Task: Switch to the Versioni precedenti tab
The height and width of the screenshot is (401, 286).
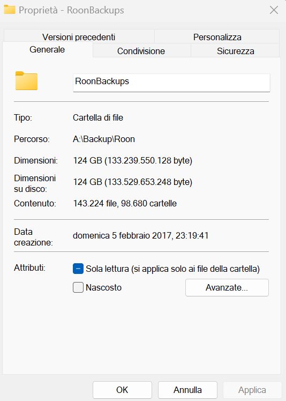Action: pos(79,37)
